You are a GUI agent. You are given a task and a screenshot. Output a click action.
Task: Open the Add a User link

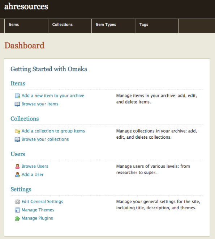pos(33,175)
